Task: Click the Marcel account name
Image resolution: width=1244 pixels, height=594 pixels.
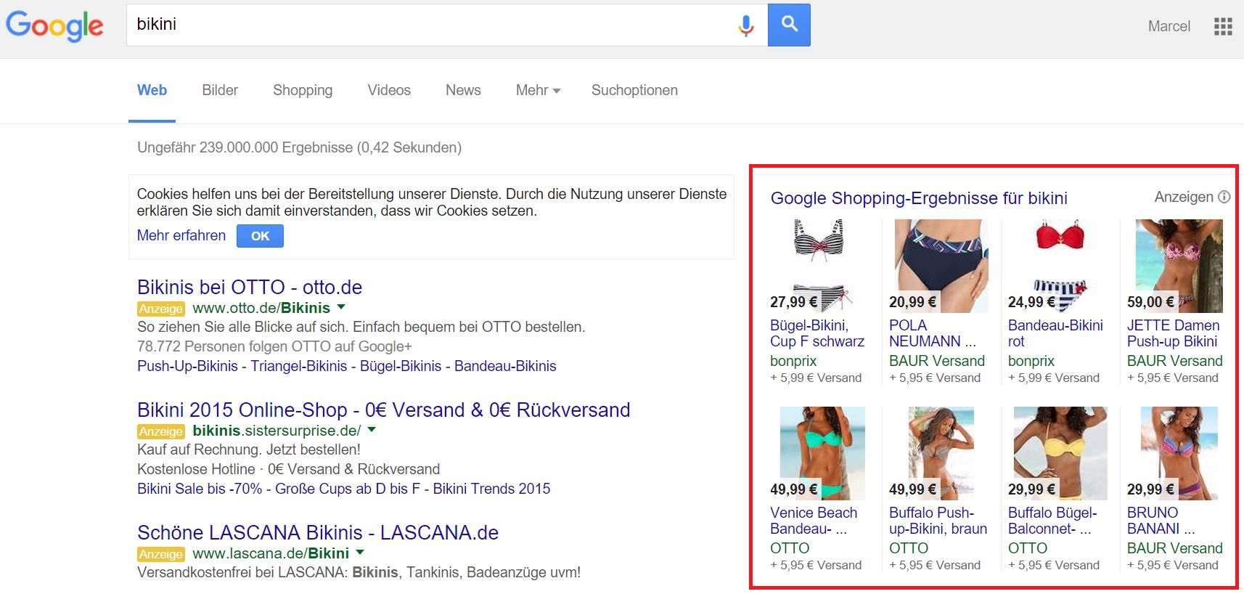Action: click(1169, 26)
